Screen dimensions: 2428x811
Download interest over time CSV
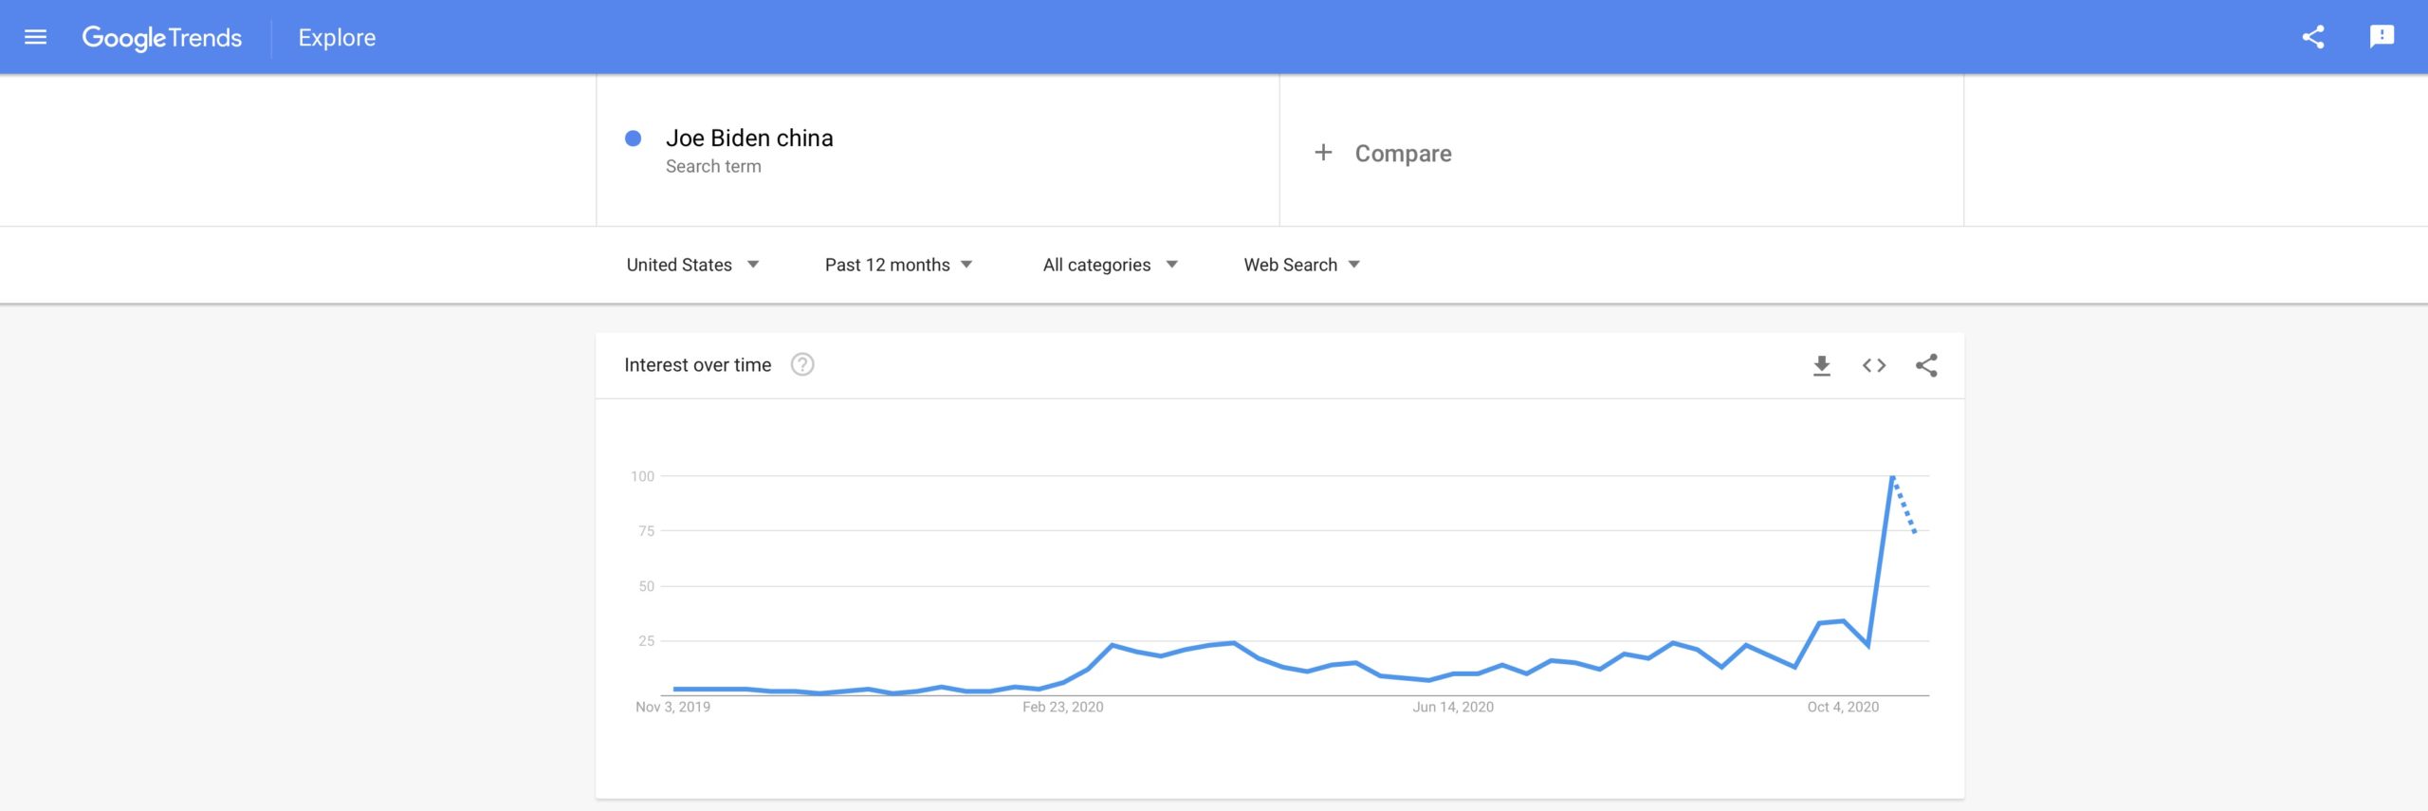(x=1821, y=365)
